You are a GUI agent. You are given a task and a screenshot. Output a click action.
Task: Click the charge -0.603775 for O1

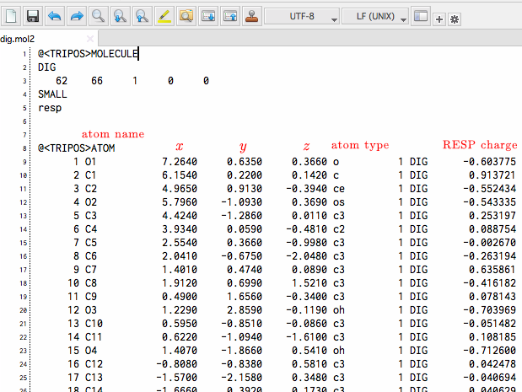click(489, 162)
